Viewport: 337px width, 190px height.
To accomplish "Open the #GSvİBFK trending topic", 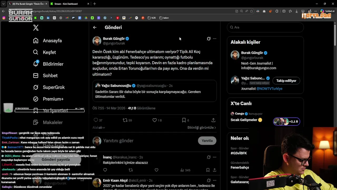I will 239,153.
